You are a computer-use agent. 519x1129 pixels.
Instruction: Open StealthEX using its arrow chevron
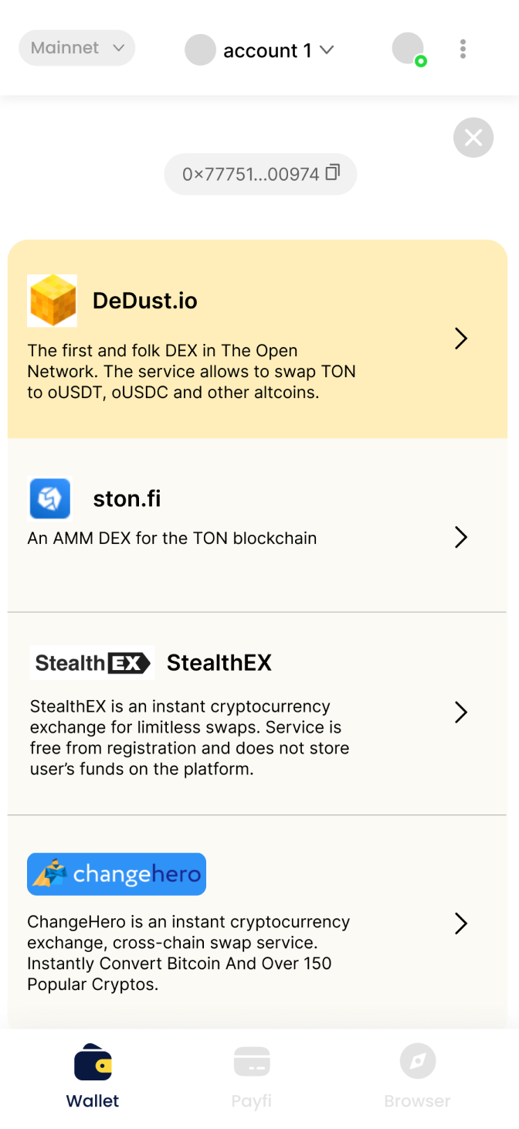pos(461,712)
